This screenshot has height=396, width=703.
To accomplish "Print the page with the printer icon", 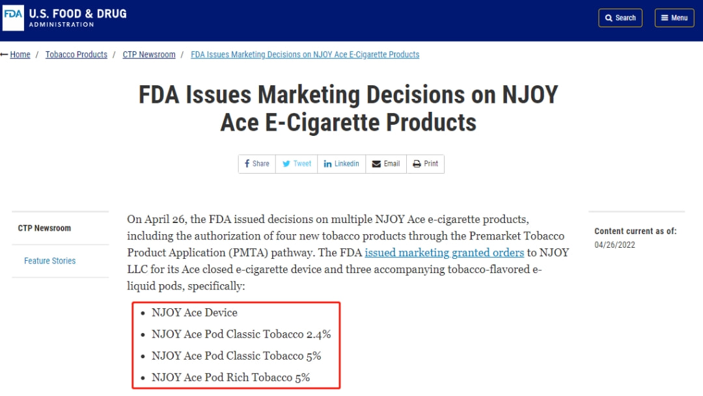I will (x=426, y=164).
